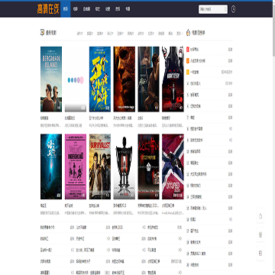
Task: Select the highlighted blue home tab in navbar
Action: 66,9
